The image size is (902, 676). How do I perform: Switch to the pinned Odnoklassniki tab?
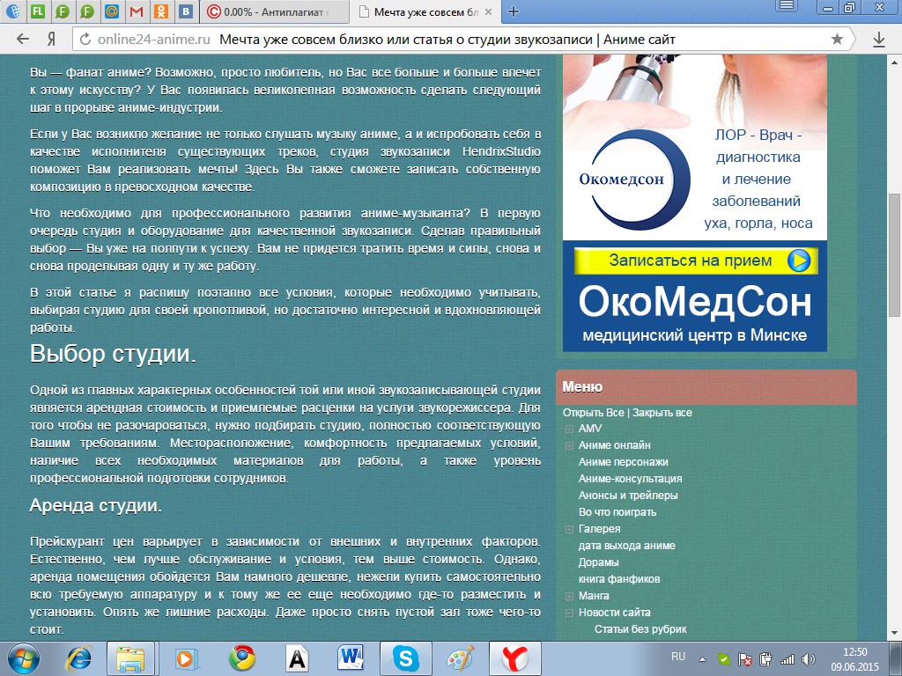[x=161, y=11]
